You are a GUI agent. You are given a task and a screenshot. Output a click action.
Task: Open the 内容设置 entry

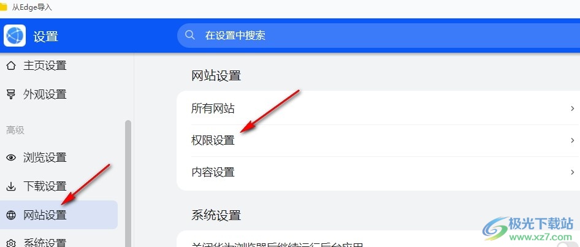click(378, 172)
